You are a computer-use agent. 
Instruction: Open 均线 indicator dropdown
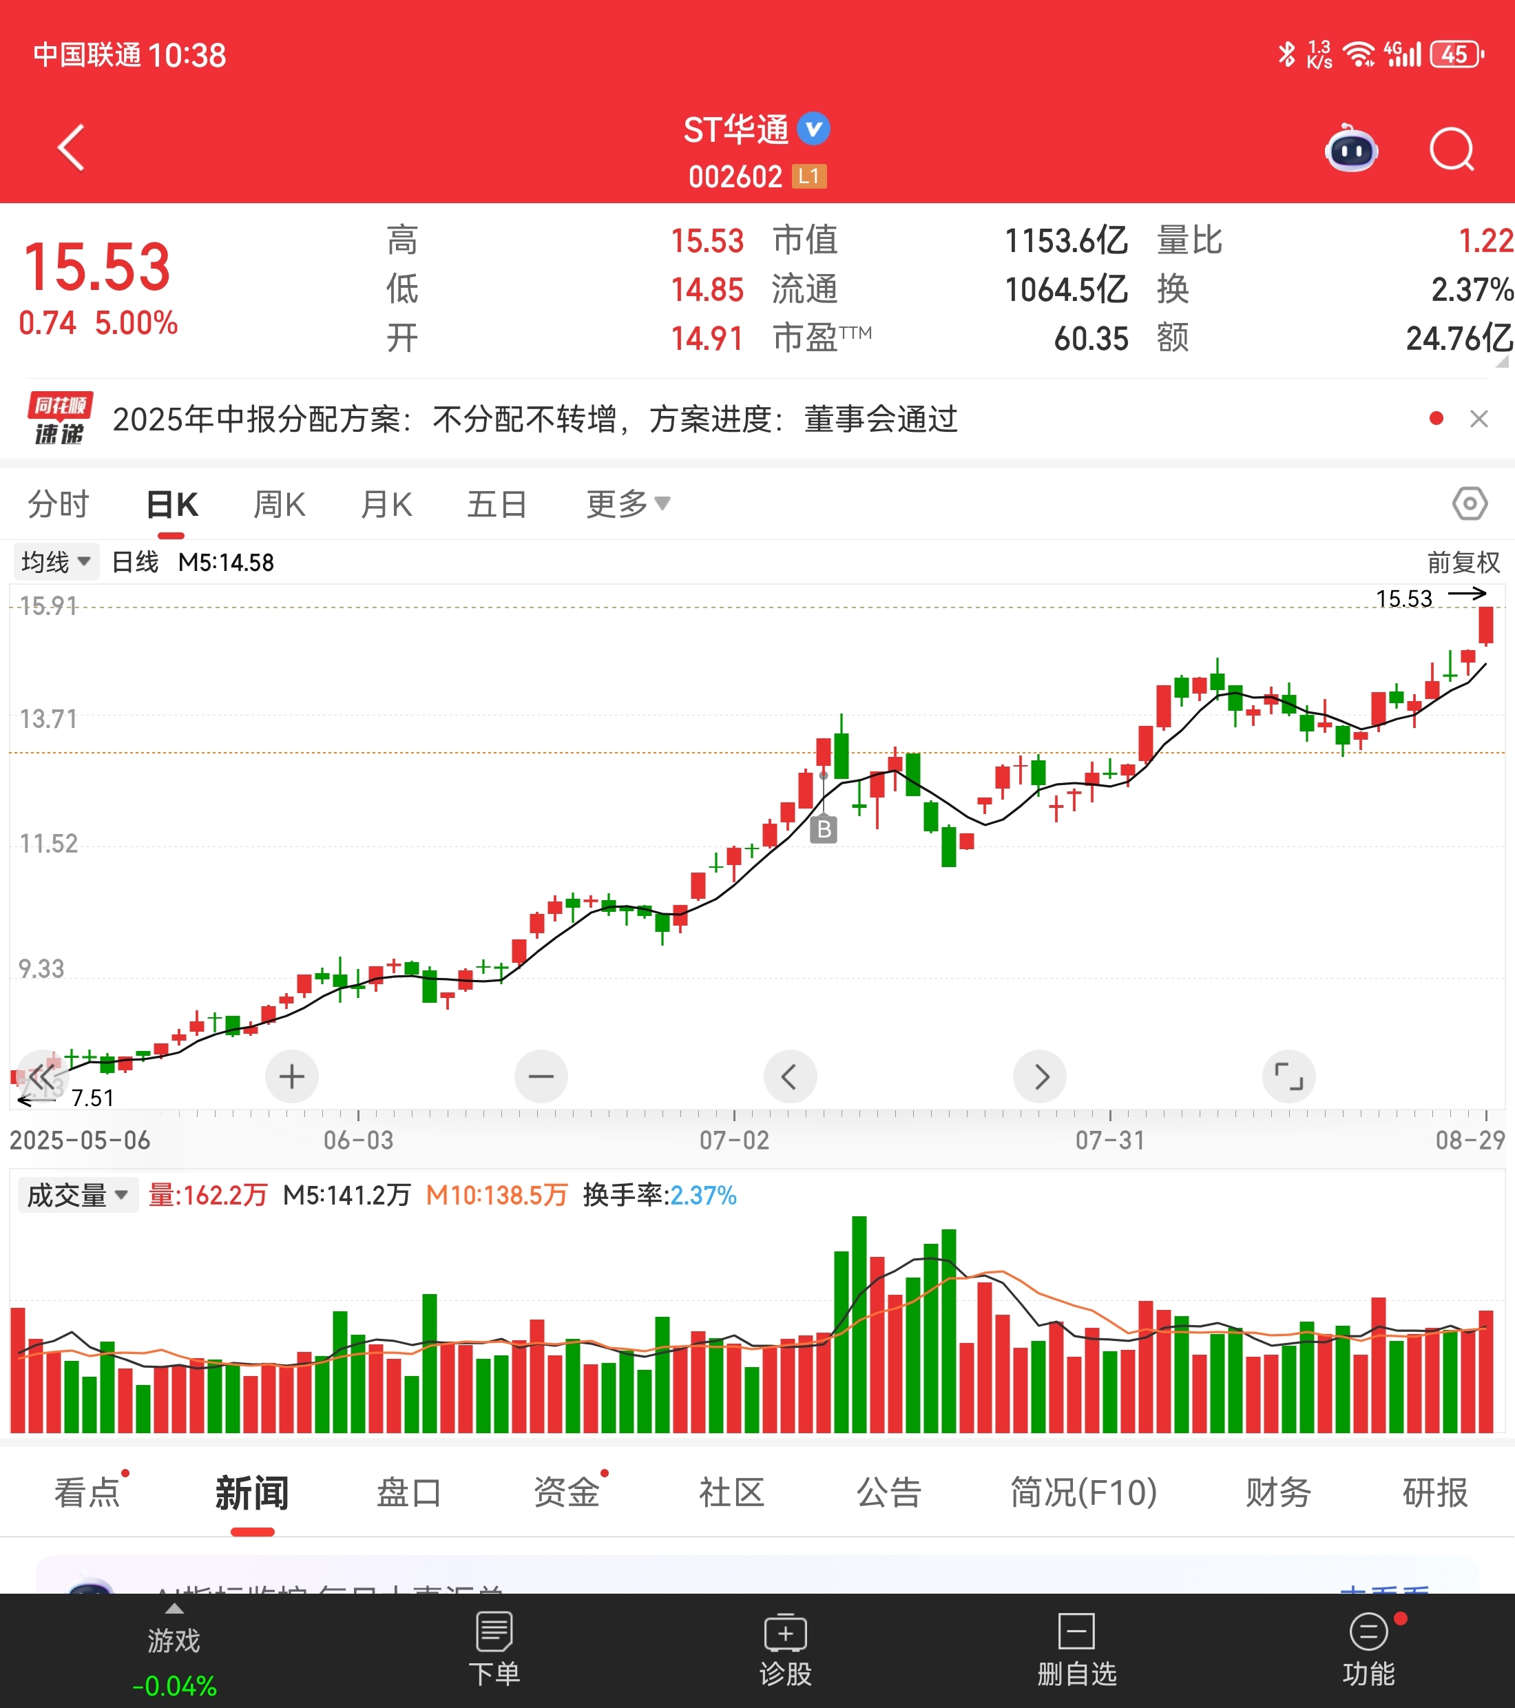(56, 561)
